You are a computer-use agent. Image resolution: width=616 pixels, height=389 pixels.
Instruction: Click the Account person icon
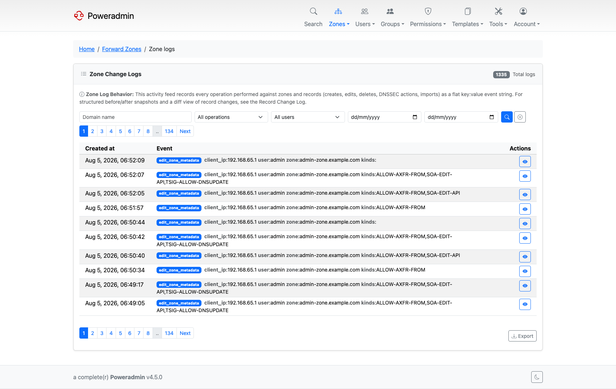(523, 11)
